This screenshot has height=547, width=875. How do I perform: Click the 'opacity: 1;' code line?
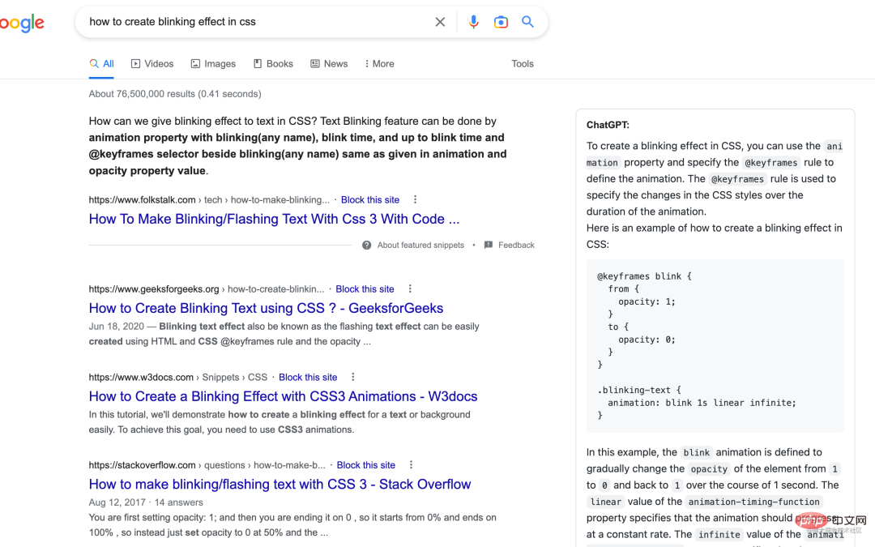click(x=647, y=301)
